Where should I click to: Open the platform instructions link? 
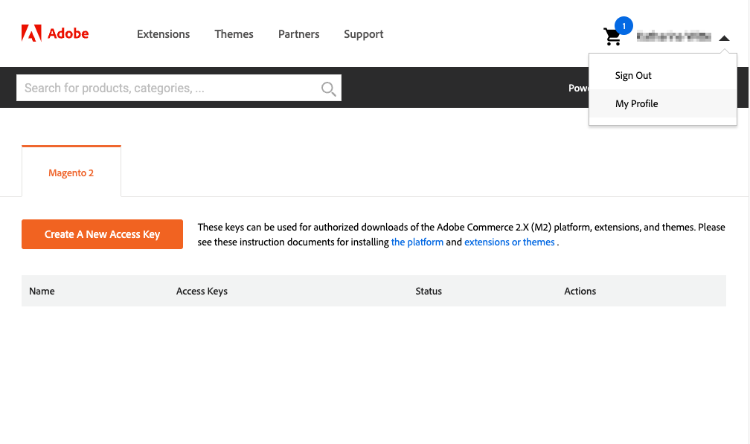click(x=417, y=242)
